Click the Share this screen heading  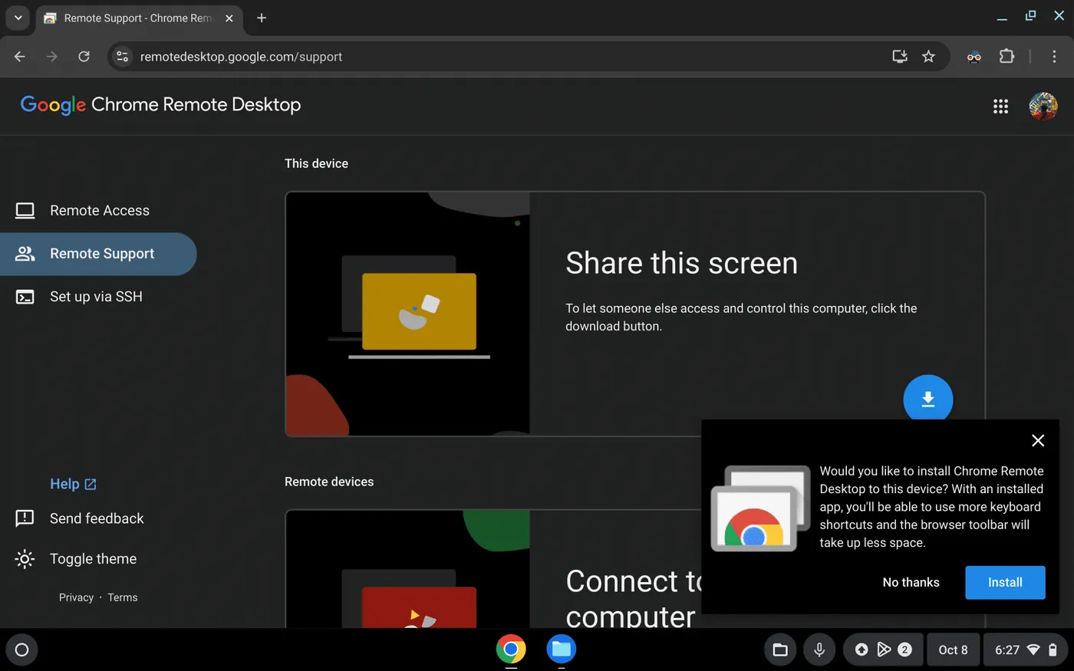click(x=681, y=263)
